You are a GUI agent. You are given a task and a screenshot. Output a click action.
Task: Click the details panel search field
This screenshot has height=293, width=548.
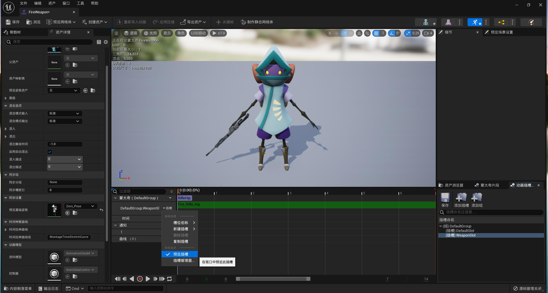pos(49,42)
